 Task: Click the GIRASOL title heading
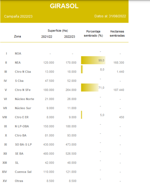(64, 6)
